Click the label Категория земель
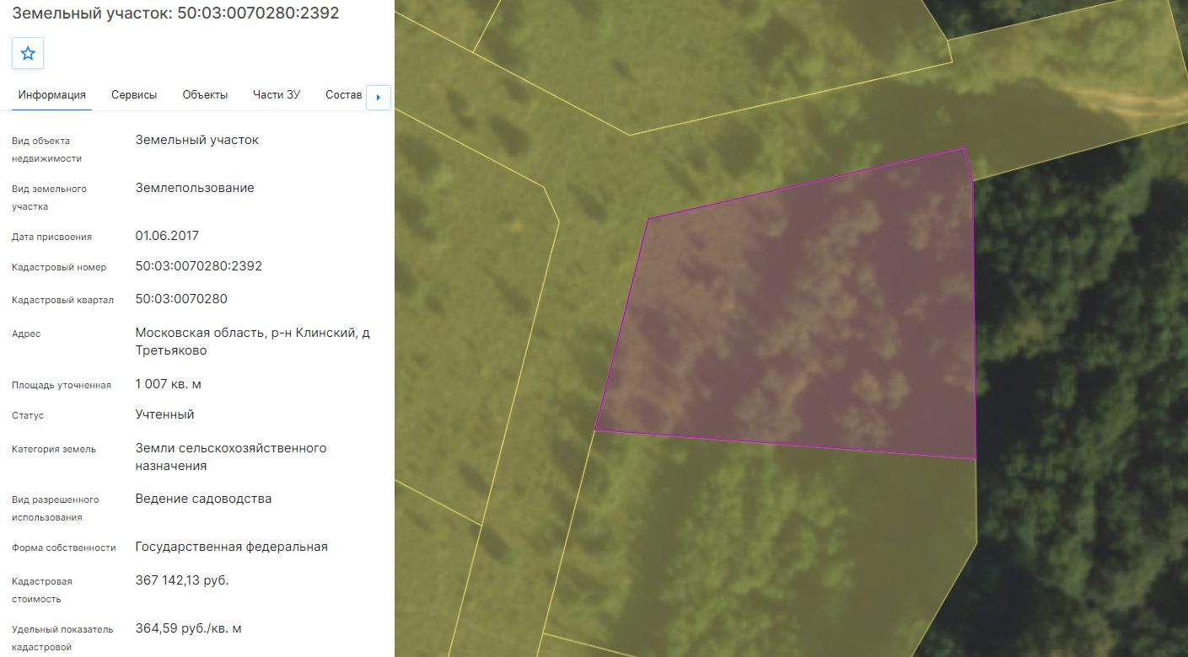Viewport: 1188px width, 657px height. [x=54, y=449]
